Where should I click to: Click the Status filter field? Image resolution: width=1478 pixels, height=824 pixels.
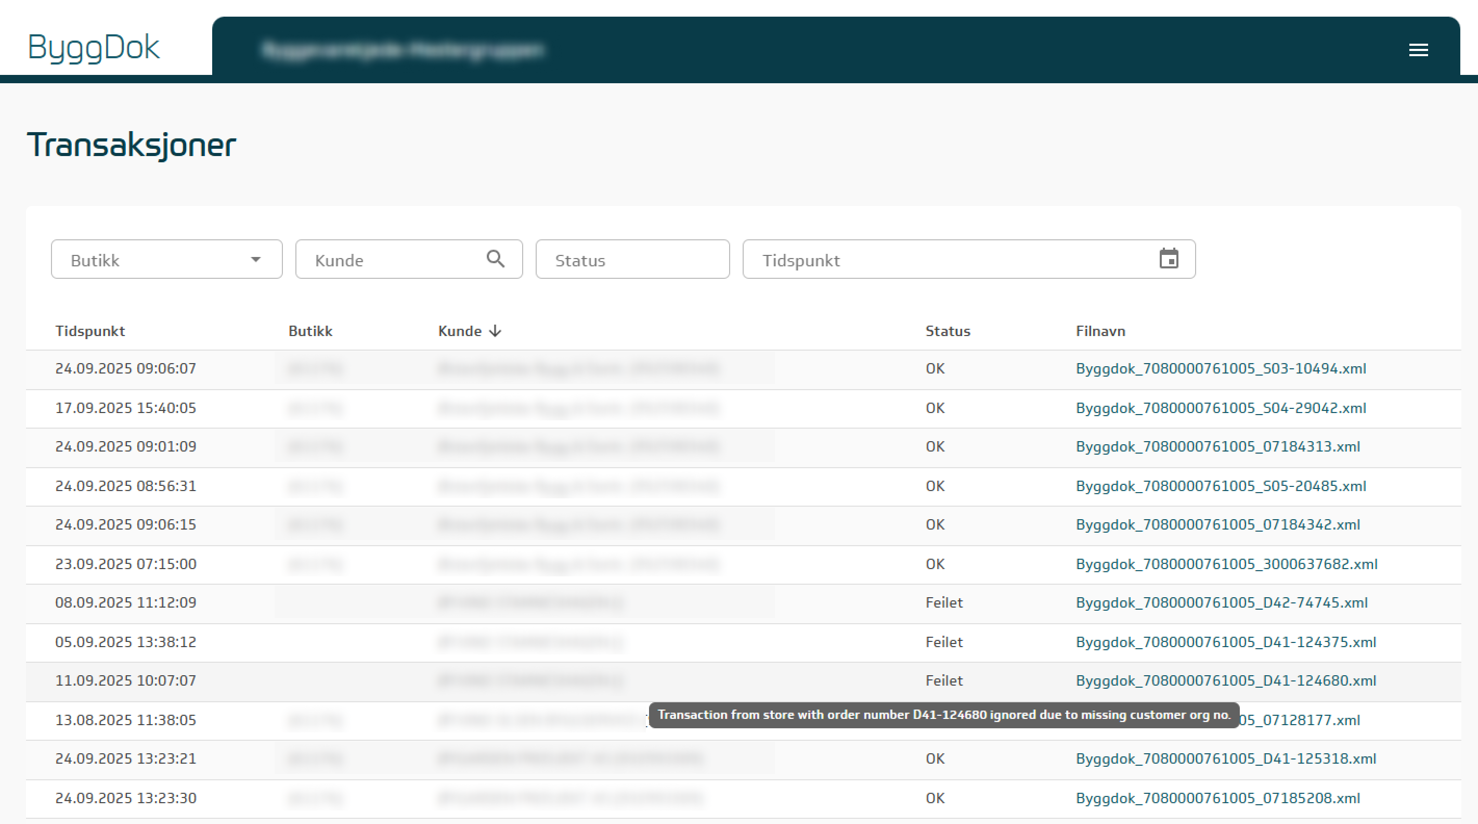coord(632,260)
